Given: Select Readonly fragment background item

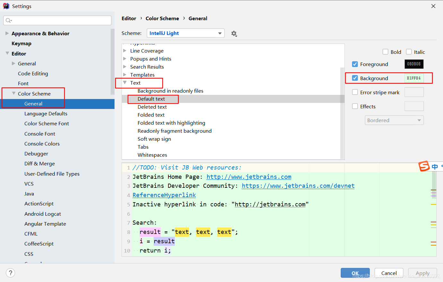Looking at the screenshot, I should 175,131.
